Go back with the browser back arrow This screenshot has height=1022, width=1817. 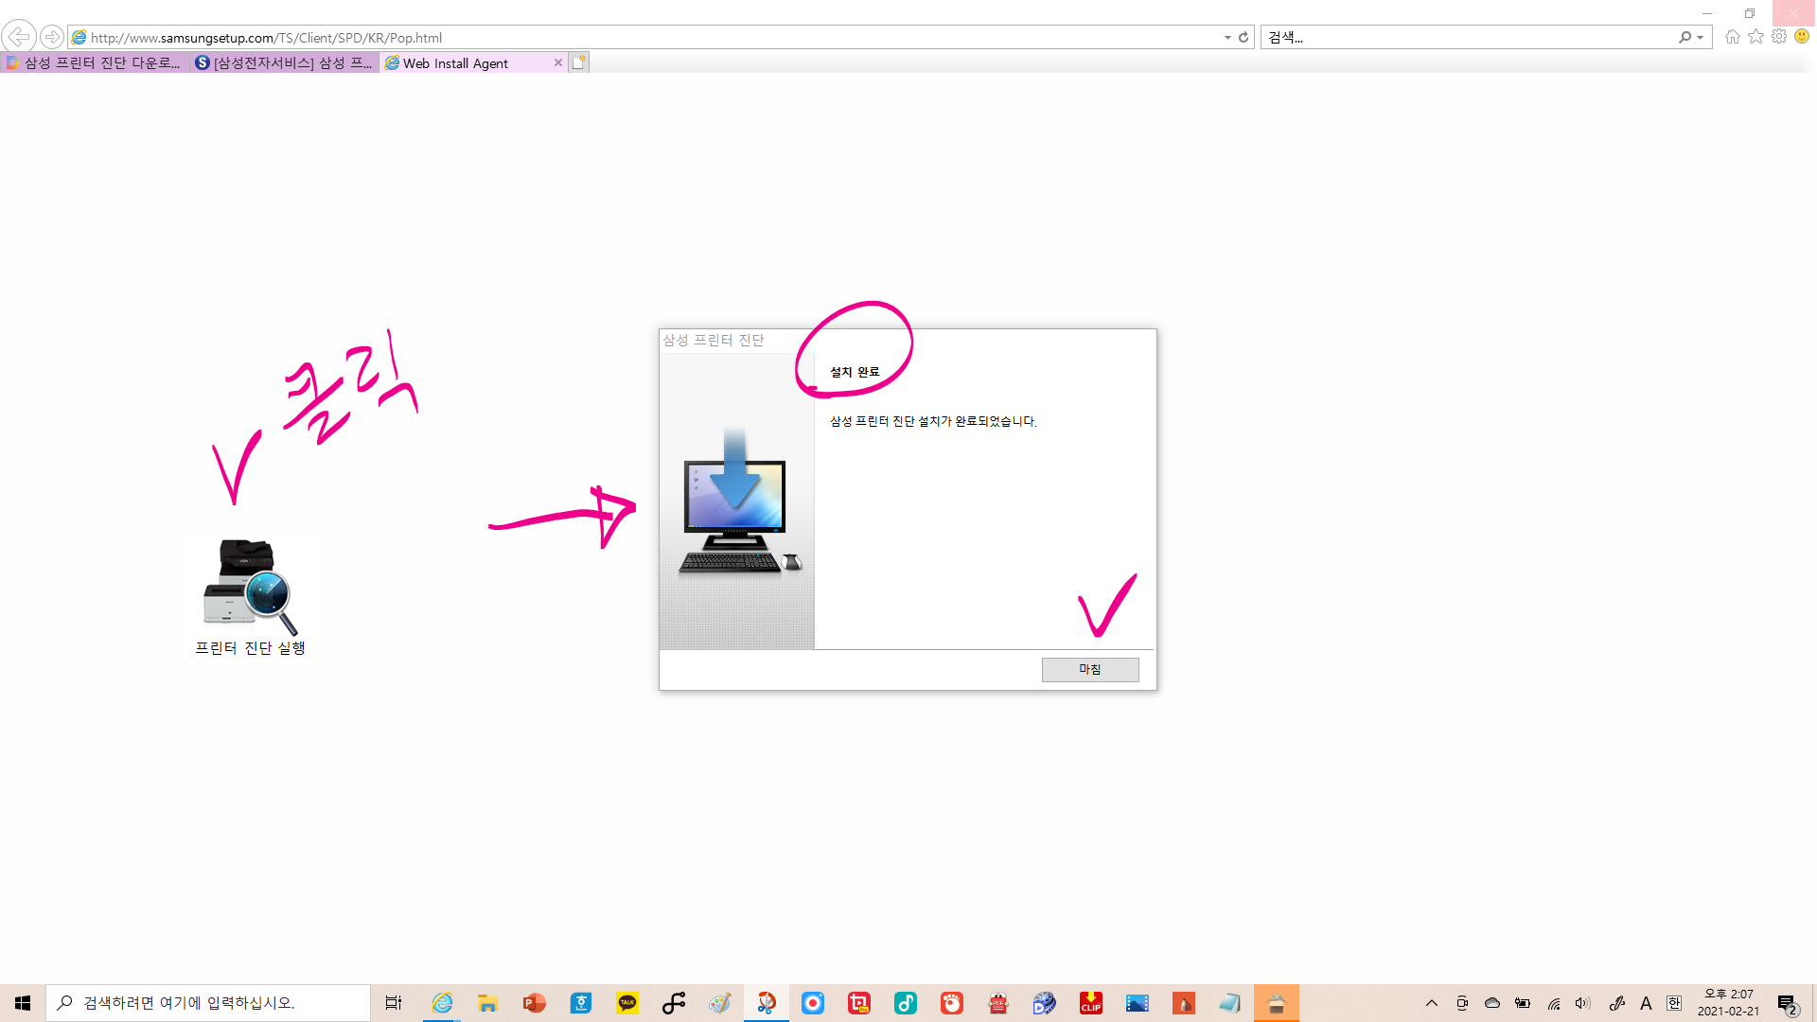(19, 37)
